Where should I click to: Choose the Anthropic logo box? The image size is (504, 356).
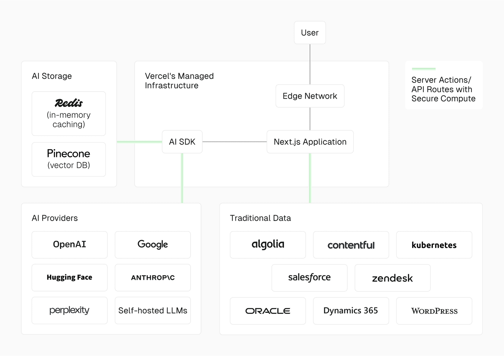pyautogui.click(x=153, y=277)
